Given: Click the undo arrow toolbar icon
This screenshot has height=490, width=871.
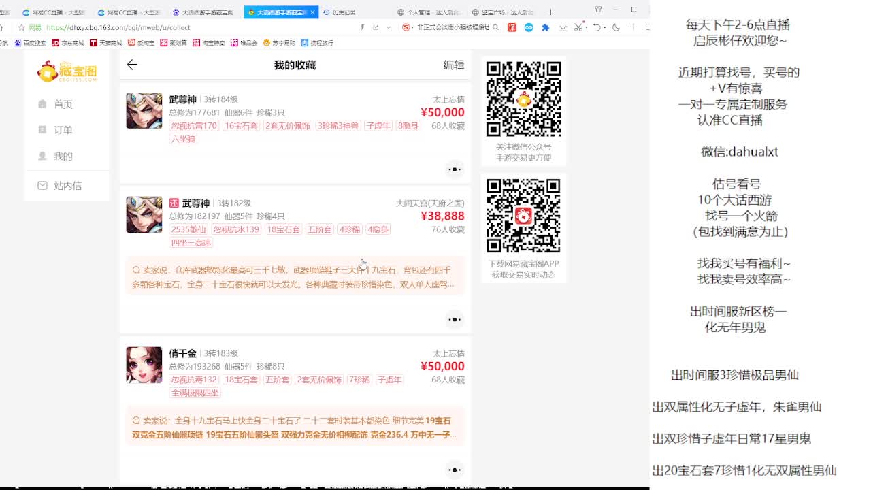Looking at the screenshot, I should pyautogui.click(x=597, y=27).
